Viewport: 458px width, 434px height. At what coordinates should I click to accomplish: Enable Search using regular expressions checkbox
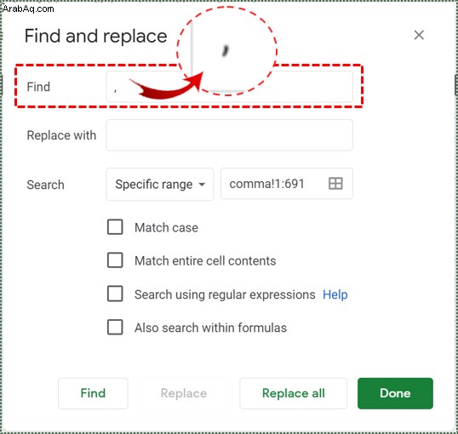point(115,294)
